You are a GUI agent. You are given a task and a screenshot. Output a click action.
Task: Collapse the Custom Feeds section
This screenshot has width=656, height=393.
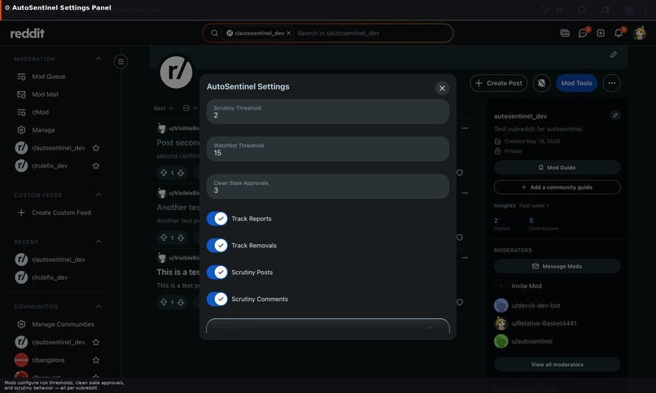pyautogui.click(x=98, y=194)
